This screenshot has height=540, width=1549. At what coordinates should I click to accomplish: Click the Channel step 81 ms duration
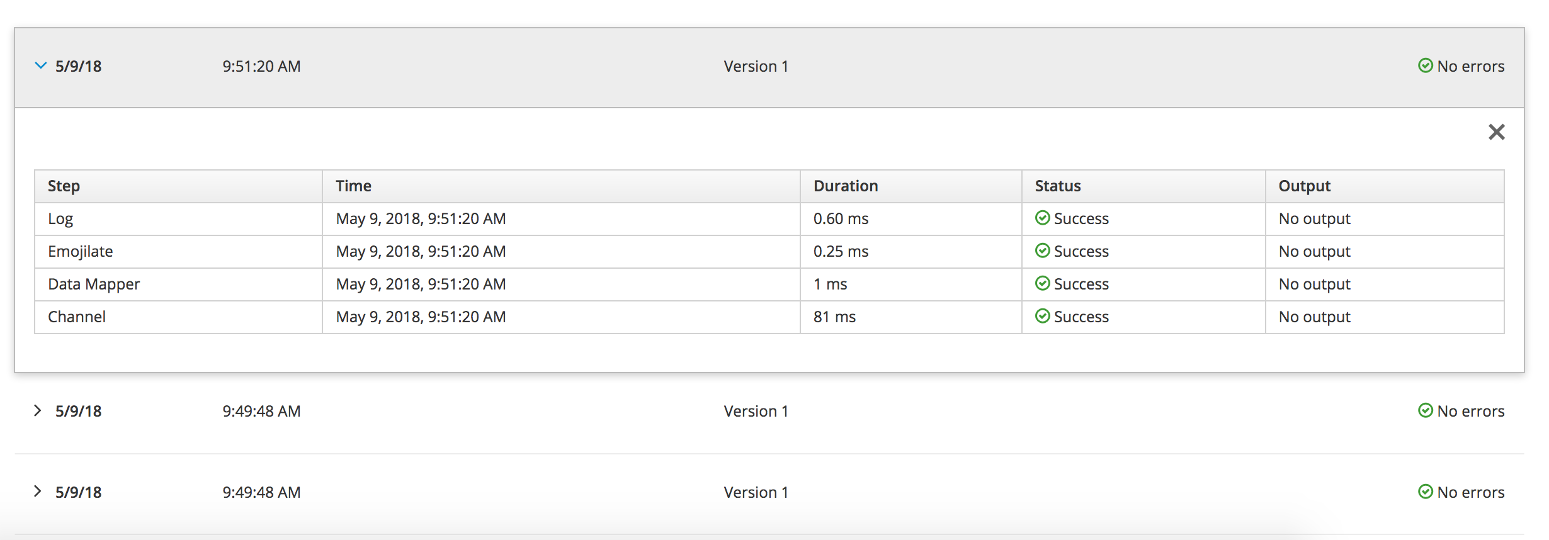click(x=834, y=317)
